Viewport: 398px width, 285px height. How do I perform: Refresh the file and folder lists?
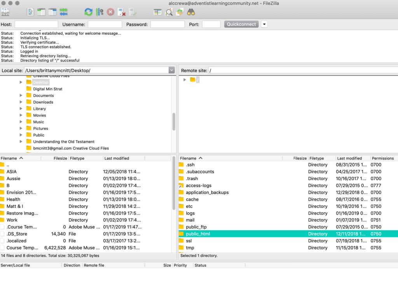88,12
